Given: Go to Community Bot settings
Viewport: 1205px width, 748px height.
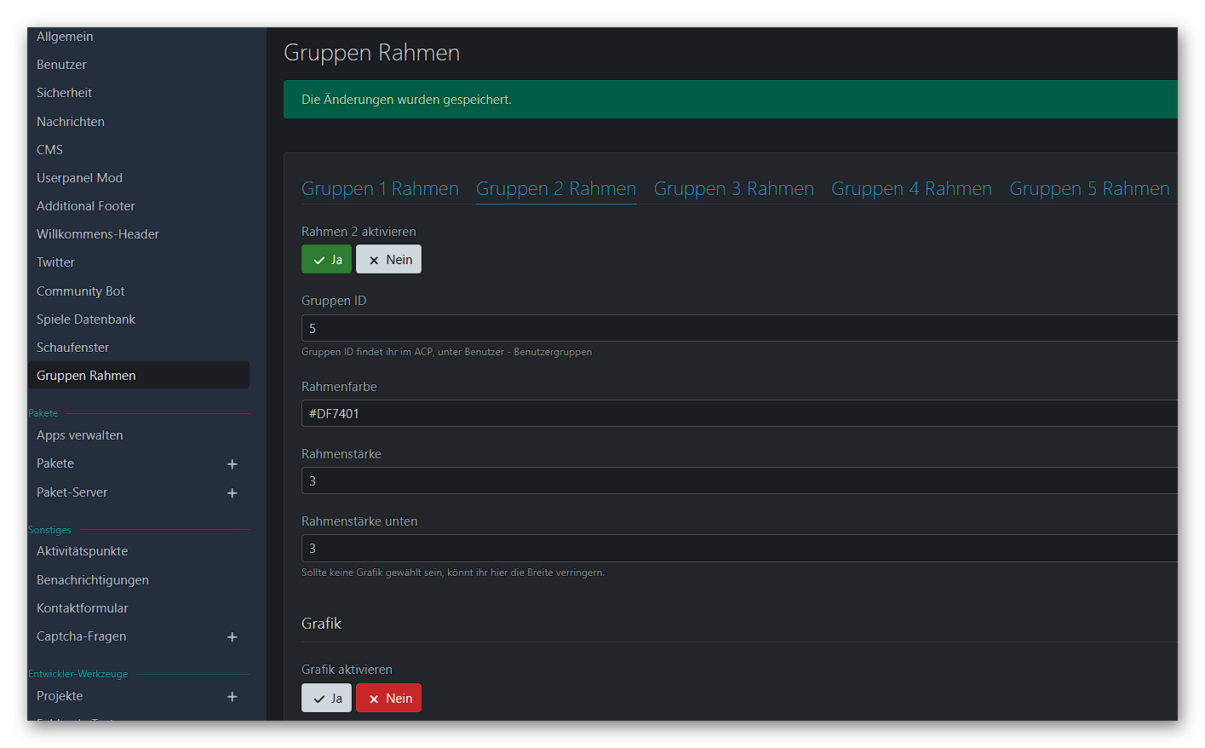Looking at the screenshot, I should [x=81, y=291].
